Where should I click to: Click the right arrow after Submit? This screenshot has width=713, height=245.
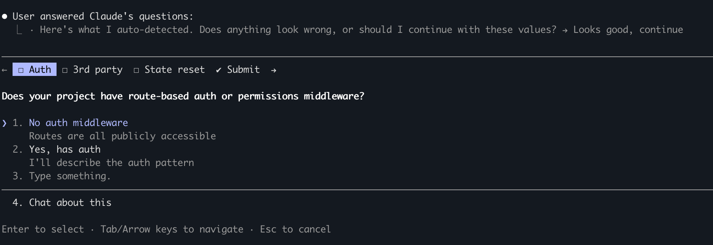[274, 70]
